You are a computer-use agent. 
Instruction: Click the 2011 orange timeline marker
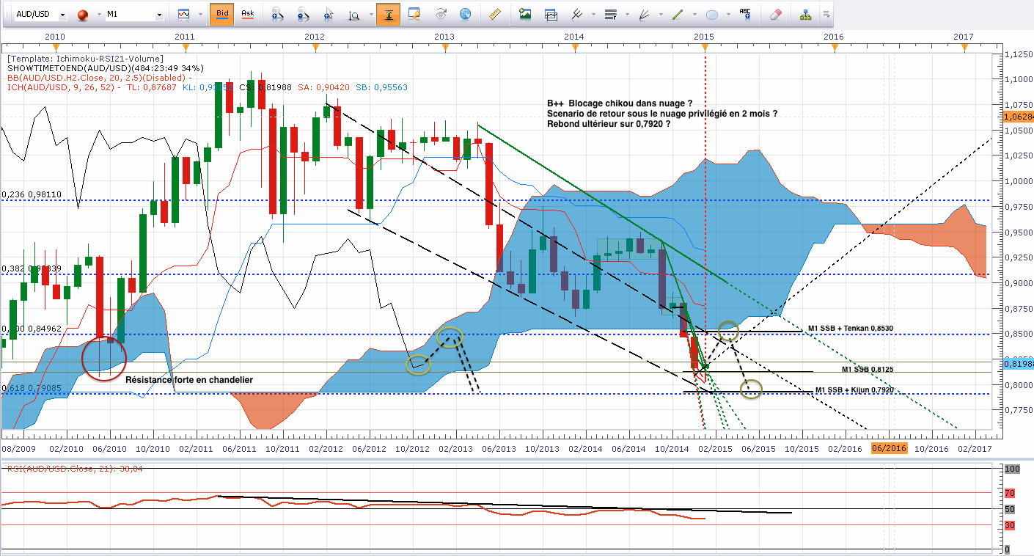(185, 47)
